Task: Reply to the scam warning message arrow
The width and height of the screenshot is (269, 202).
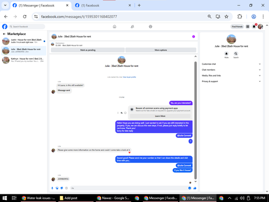Action: pos(122,113)
